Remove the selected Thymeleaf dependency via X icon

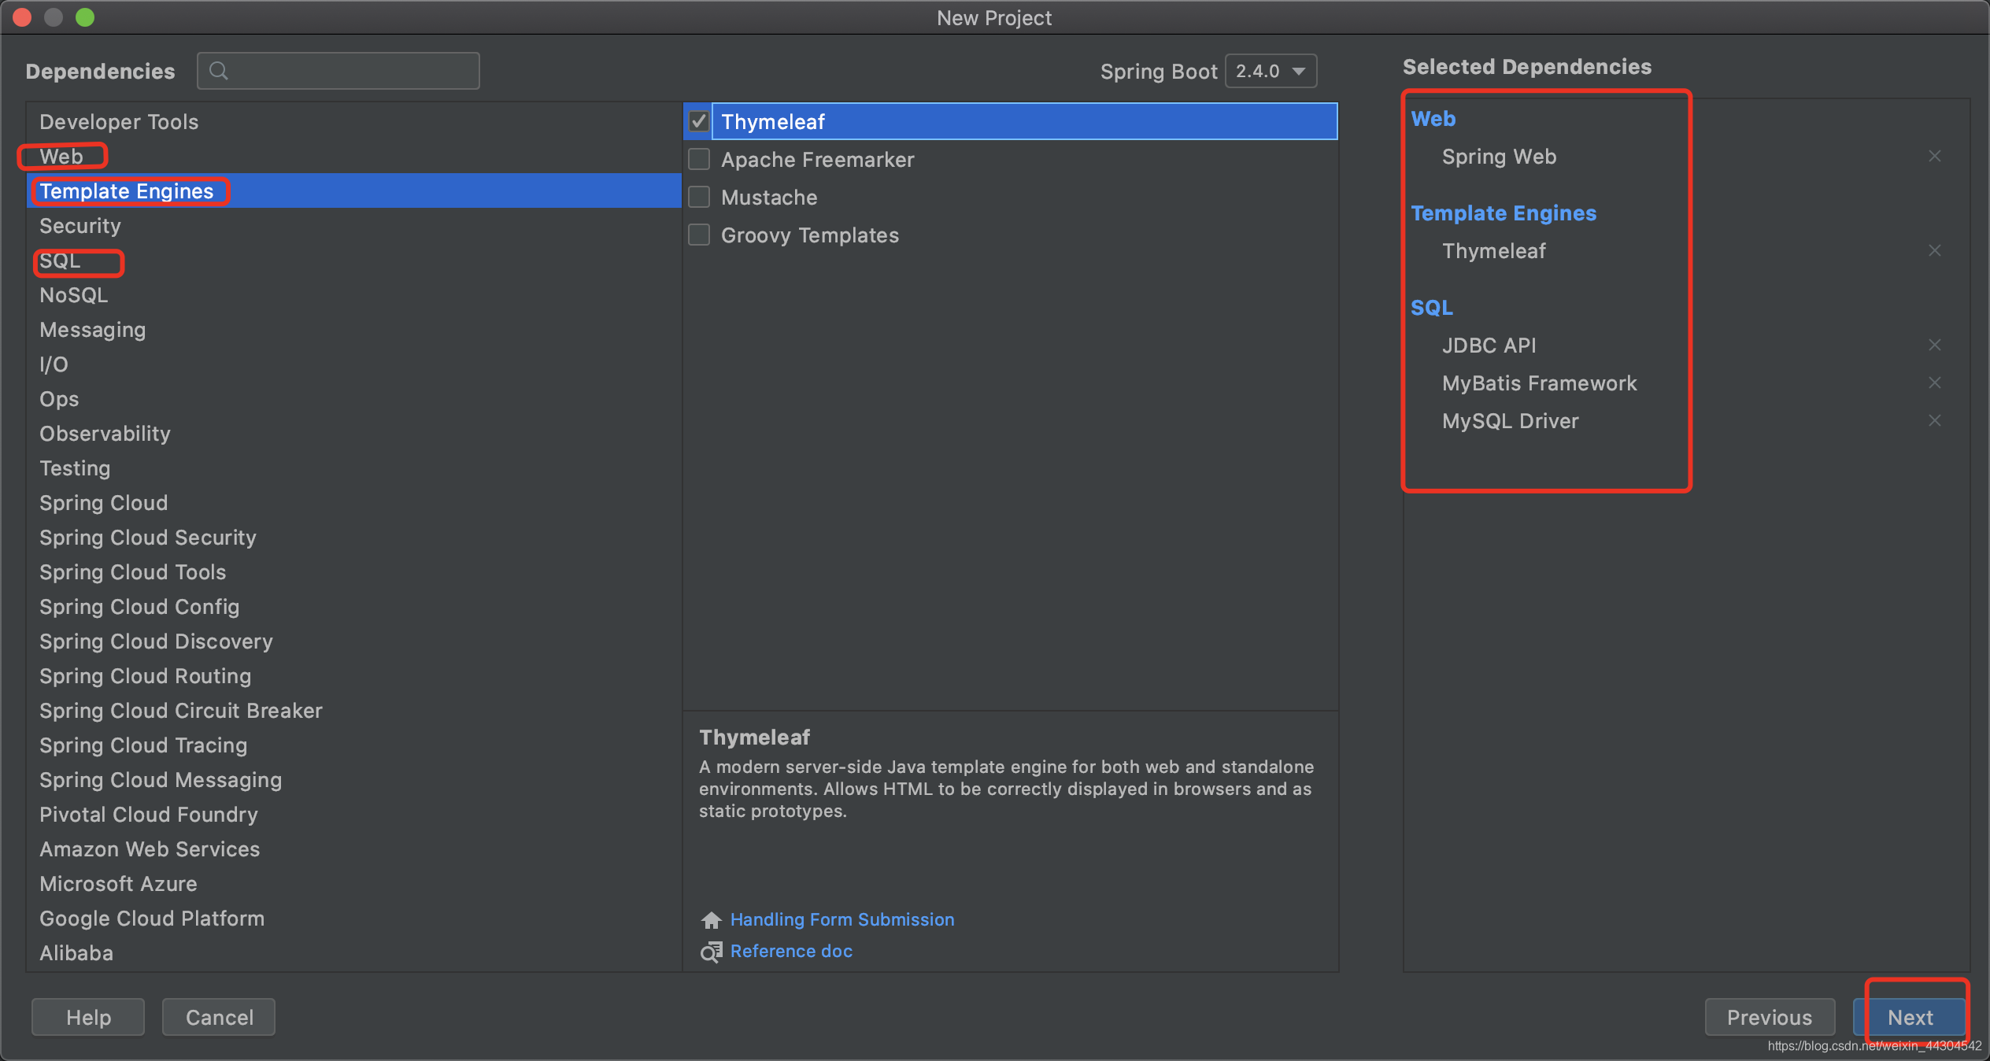[x=1934, y=250]
